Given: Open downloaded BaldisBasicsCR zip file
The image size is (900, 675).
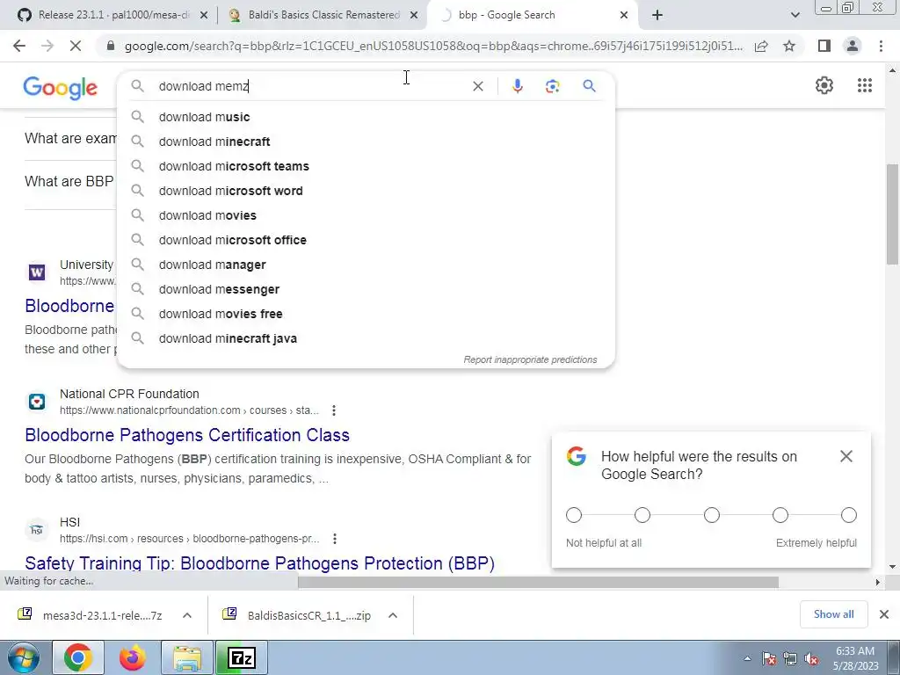Looking at the screenshot, I should pos(297,615).
